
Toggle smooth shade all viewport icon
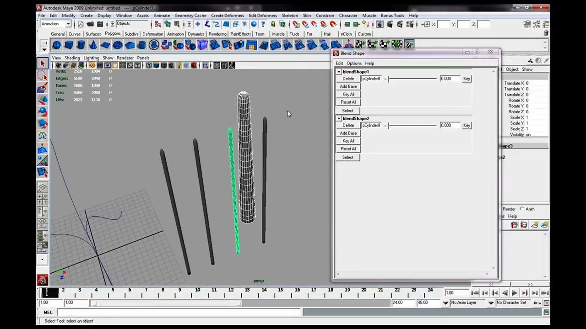156,65
